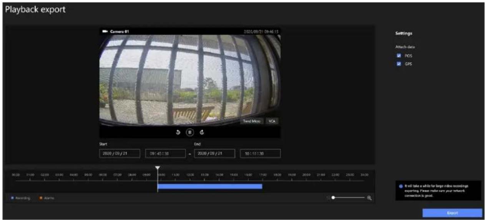Click the End date field 2020/09/21
The image size is (485, 220).
click(214, 153)
